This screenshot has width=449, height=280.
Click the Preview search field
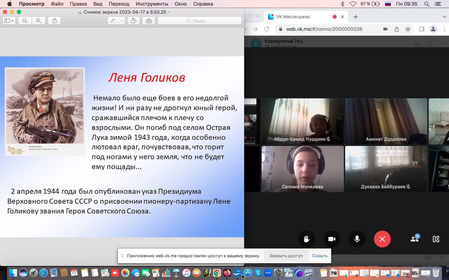199,21
